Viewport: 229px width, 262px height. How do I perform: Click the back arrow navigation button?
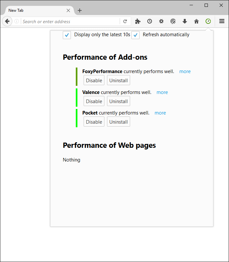click(x=7, y=21)
